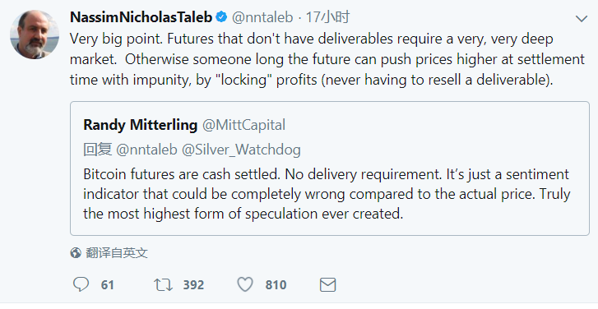Open the @MittCapital handle
Screen dimensions: 598x309
click(243, 125)
